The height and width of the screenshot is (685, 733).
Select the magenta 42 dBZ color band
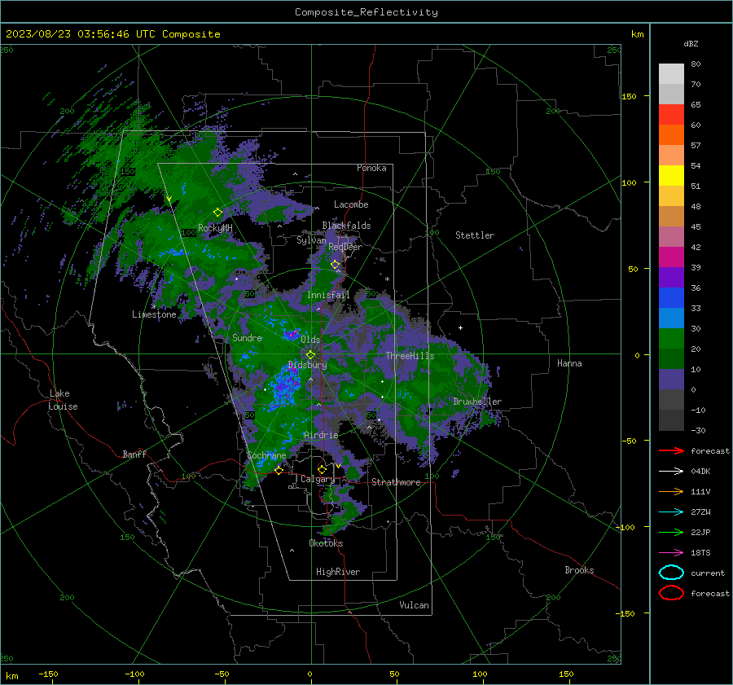click(x=671, y=257)
